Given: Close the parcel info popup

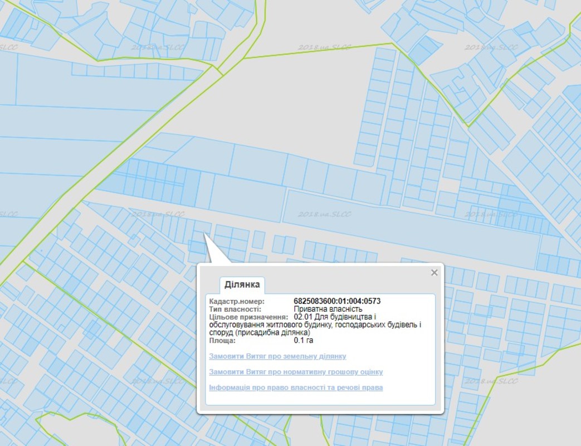Looking at the screenshot, I should (434, 273).
